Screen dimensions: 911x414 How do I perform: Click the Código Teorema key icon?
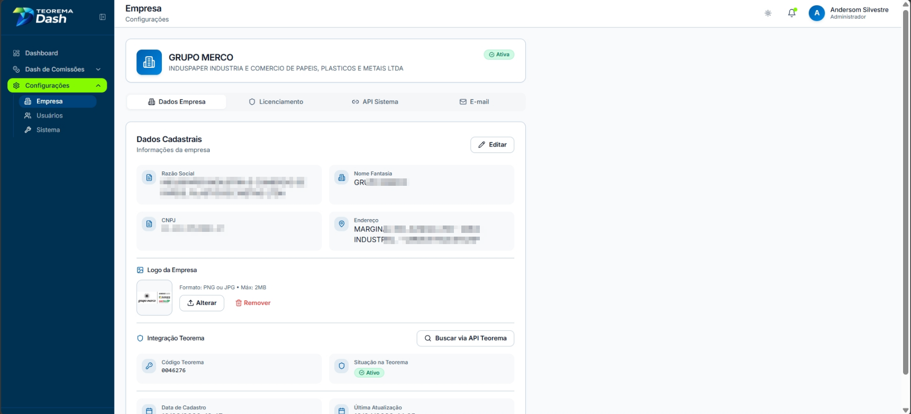149,366
